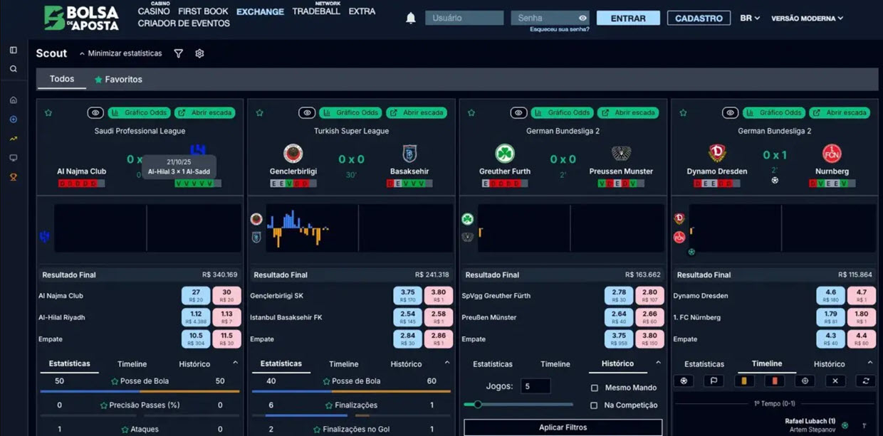Open the Versão Moderna dropdown
This screenshot has width=883, height=436.
(807, 18)
